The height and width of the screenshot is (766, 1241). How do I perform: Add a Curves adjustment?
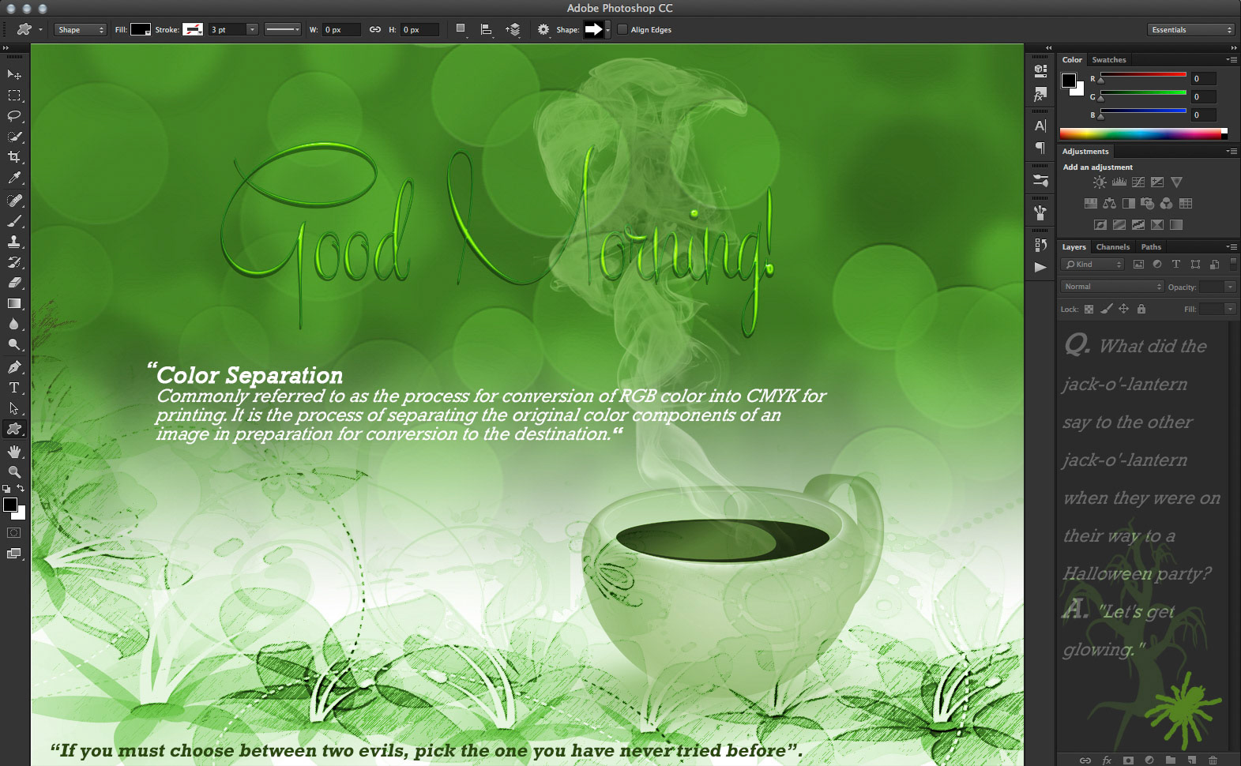click(1138, 182)
